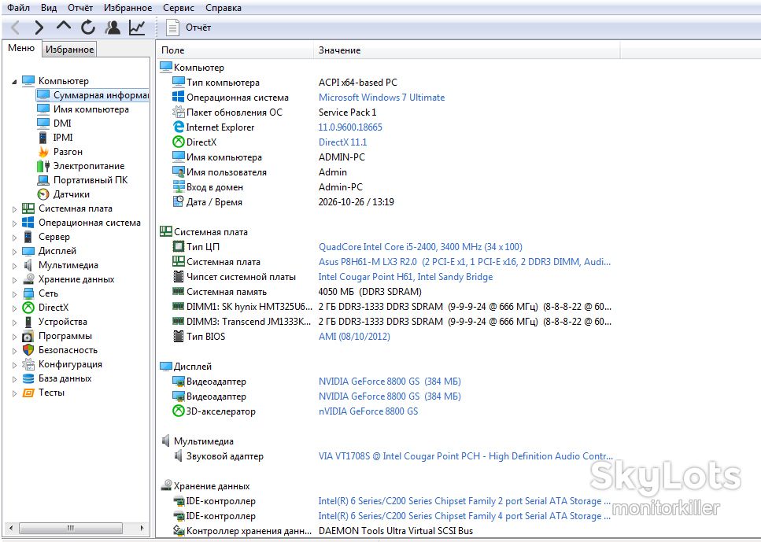Select Электропитание power management item
Viewport: 761px width, 542px height.
pos(89,166)
